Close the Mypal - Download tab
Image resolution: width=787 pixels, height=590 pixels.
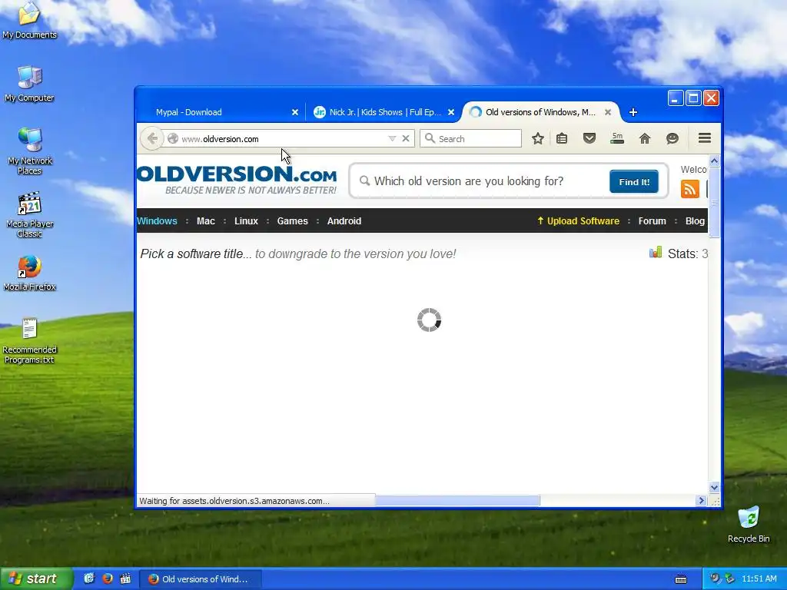[x=295, y=112]
